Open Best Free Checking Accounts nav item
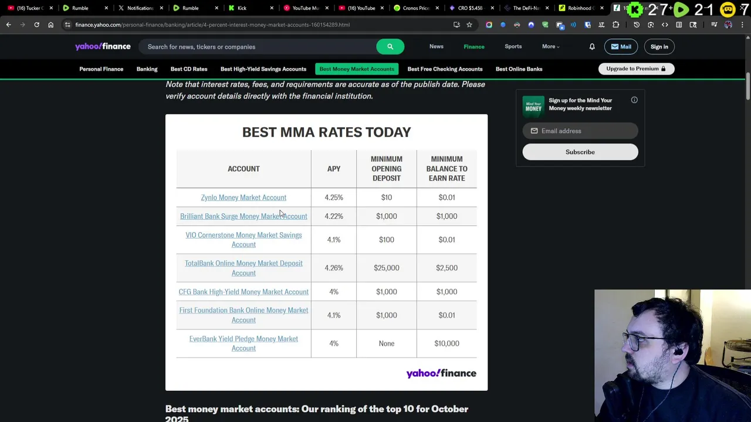Viewport: 751px width, 422px height. click(445, 69)
